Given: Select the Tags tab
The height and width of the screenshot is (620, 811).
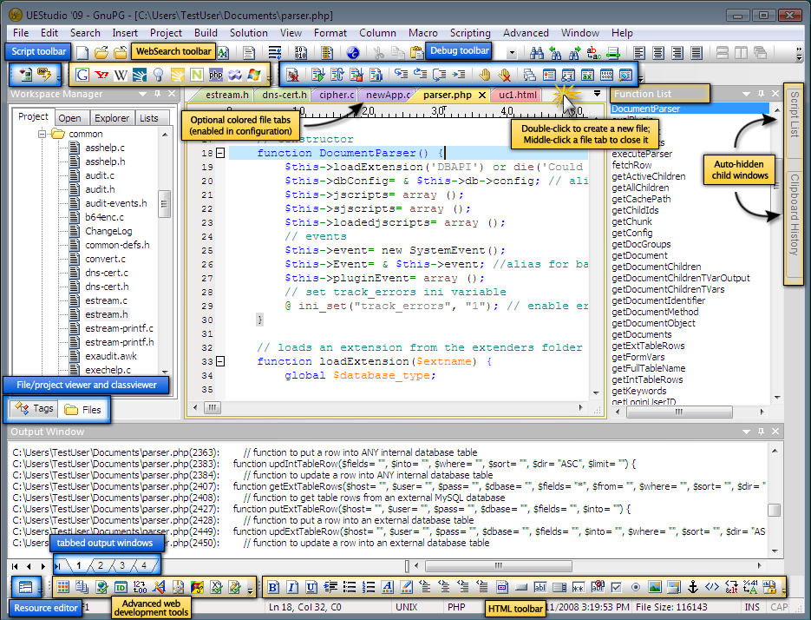Looking at the screenshot, I should [34, 409].
